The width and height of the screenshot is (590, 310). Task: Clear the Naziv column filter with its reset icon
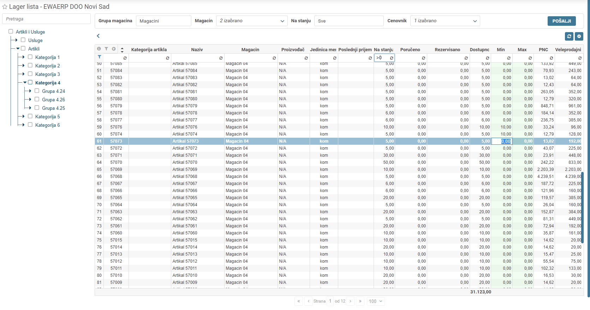(221, 58)
